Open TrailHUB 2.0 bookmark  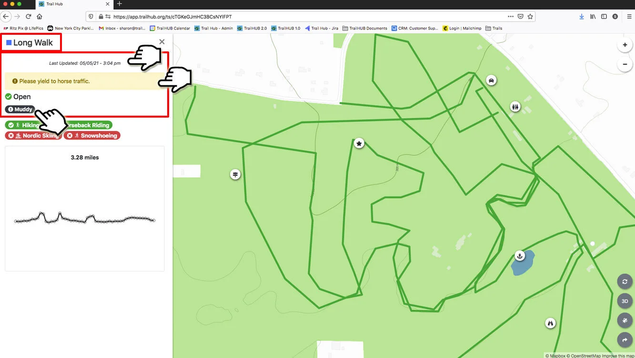click(x=252, y=28)
